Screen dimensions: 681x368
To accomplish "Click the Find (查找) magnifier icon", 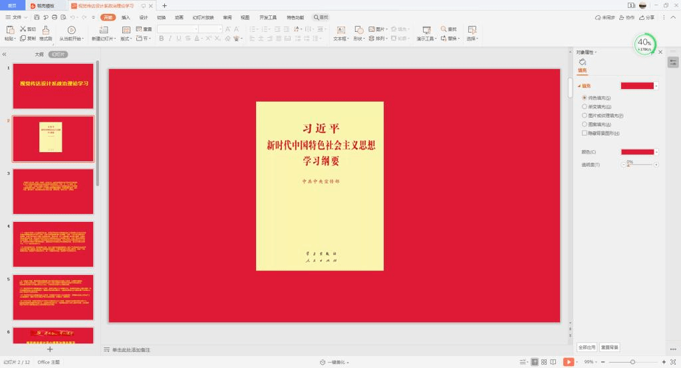I will [x=444, y=29].
